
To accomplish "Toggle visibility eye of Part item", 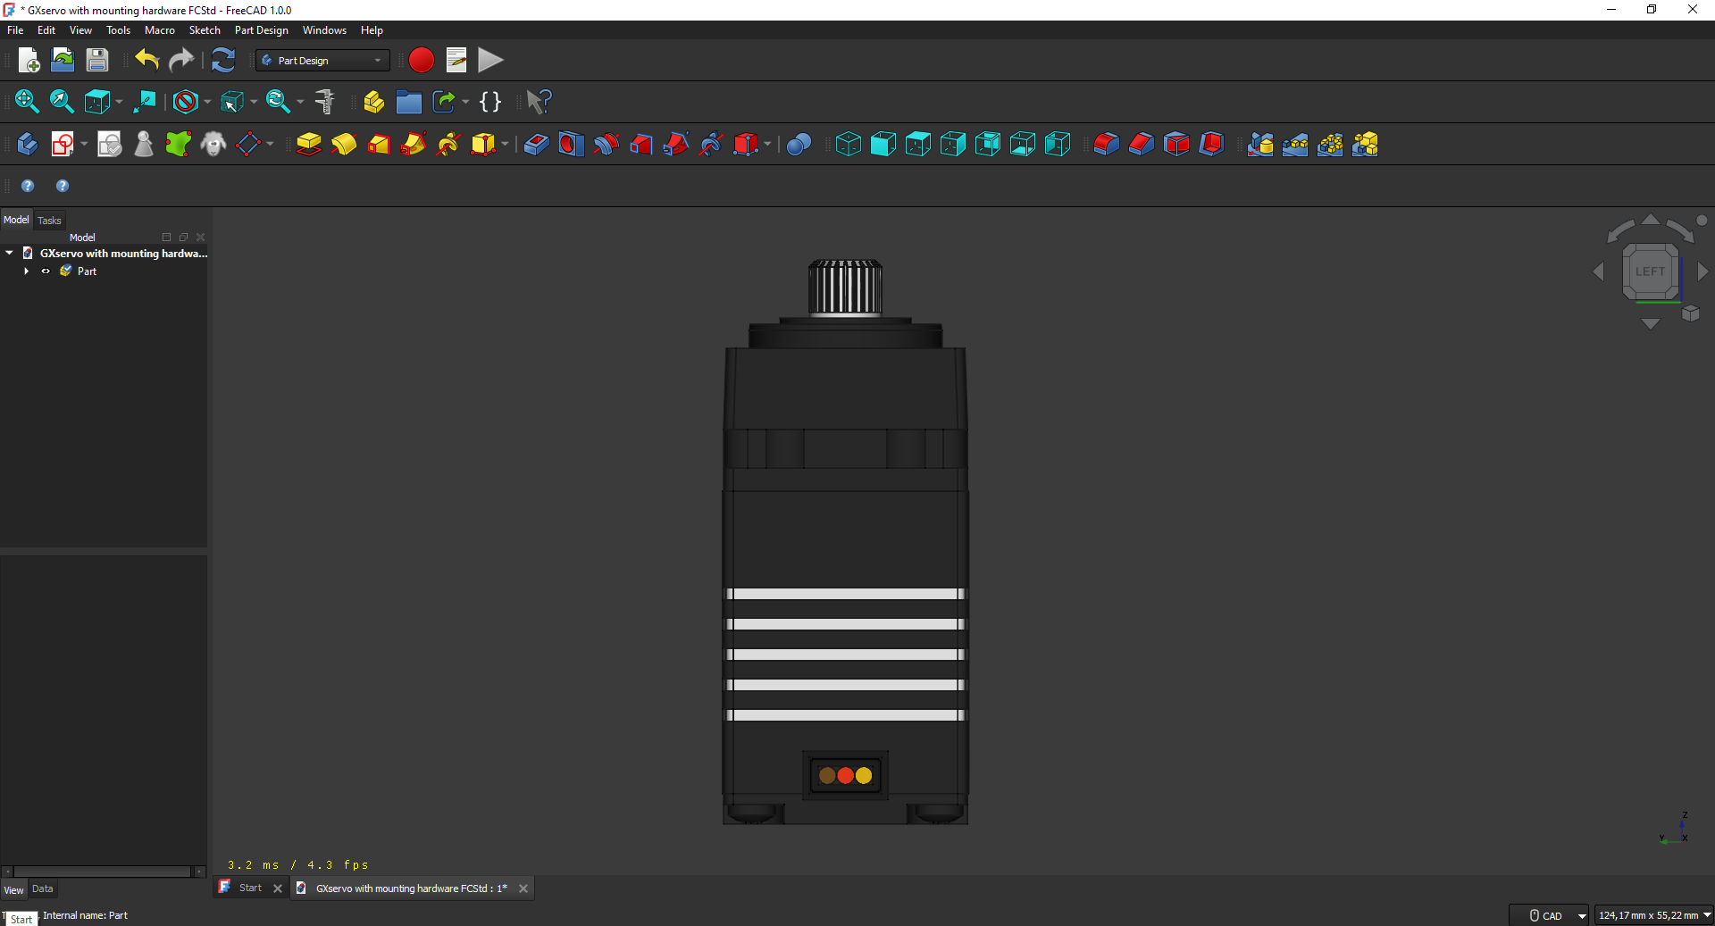I will pos(46,271).
